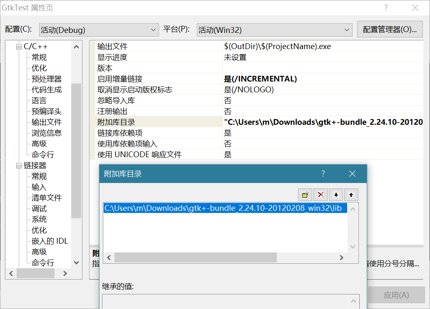Delete selected library path with red X
430x309 pixels.
click(321, 195)
